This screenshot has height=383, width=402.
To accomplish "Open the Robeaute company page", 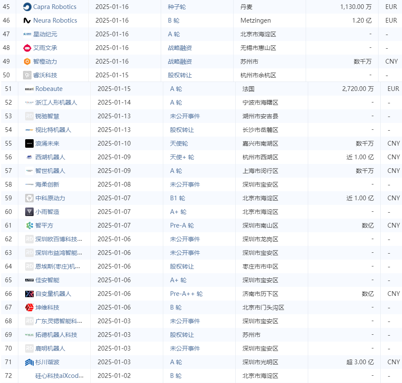I will click(x=49, y=89).
